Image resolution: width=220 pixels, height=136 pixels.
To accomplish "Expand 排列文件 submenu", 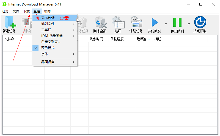I will [x=55, y=24].
